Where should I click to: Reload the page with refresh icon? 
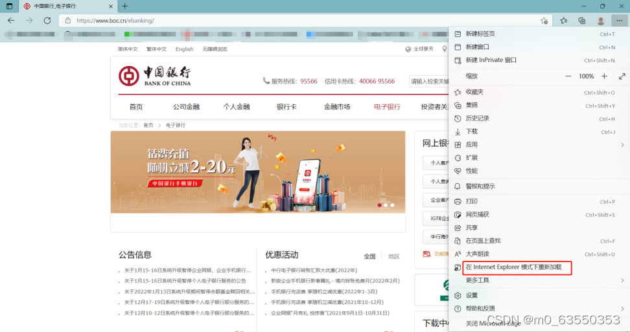point(47,21)
